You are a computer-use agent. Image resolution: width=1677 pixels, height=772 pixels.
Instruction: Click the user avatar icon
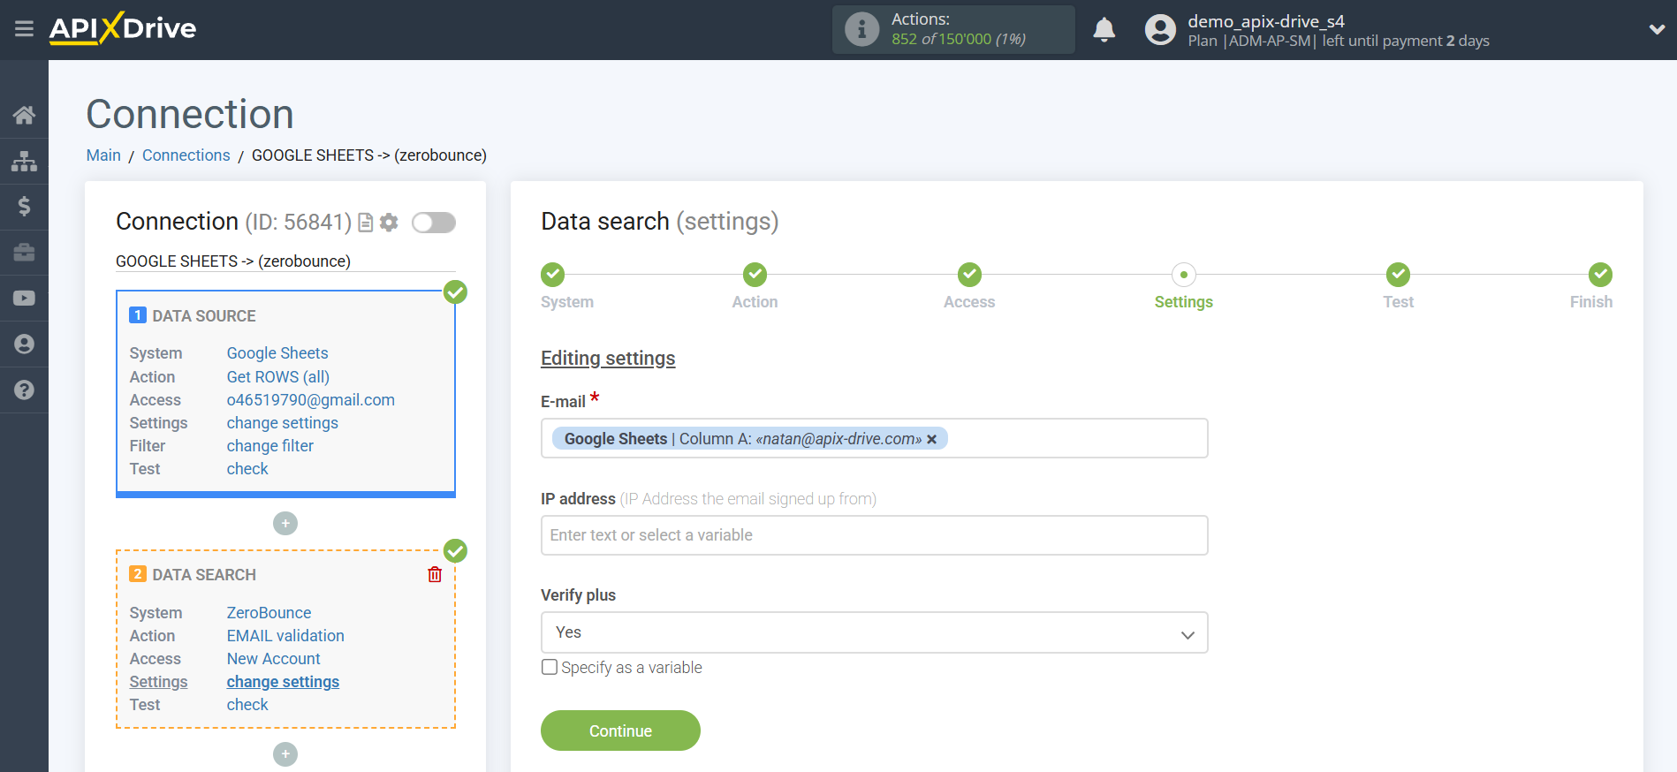pyautogui.click(x=1160, y=29)
